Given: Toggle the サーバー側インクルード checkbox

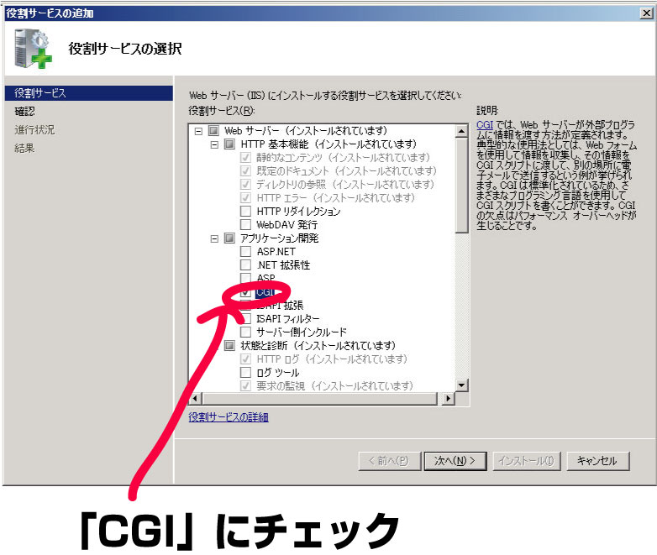Looking at the screenshot, I should (x=245, y=332).
